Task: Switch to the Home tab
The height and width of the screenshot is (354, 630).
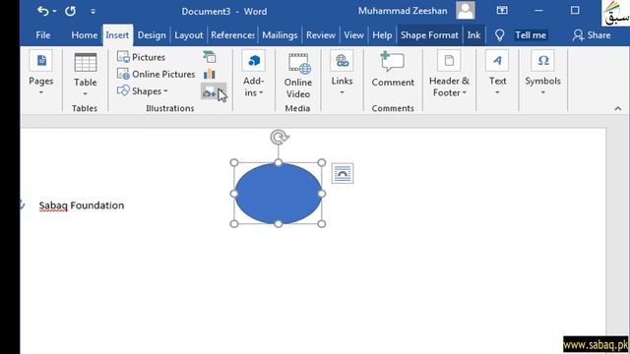Action: click(x=85, y=35)
